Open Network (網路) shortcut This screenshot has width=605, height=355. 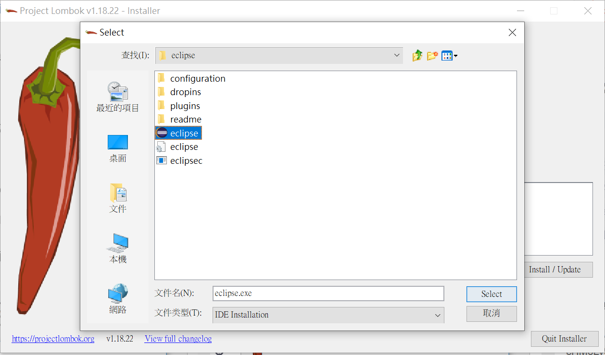tap(118, 299)
